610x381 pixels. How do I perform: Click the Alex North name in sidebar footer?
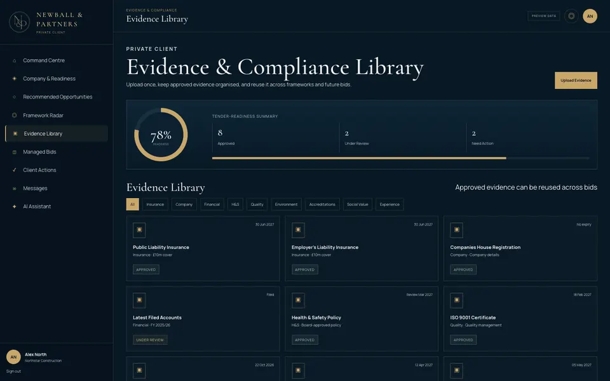click(x=36, y=354)
